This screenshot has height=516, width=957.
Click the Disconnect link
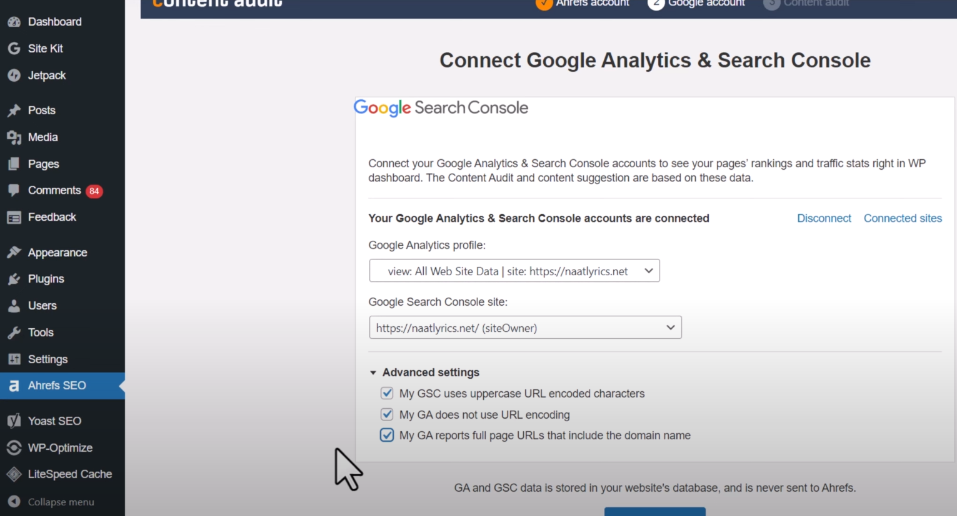[824, 218]
